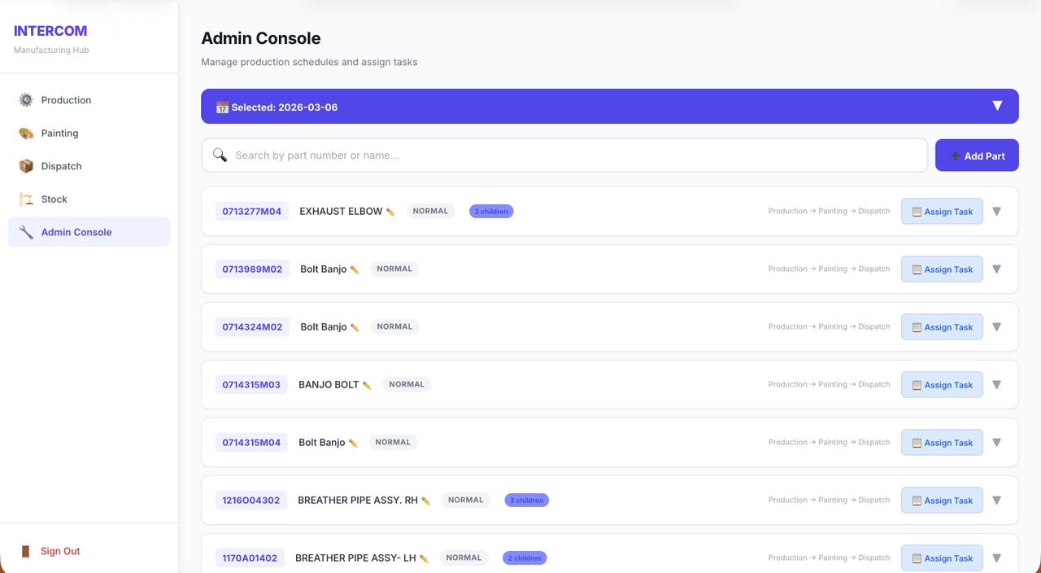The height and width of the screenshot is (573, 1041).
Task: Click 2 children badge on EXHAUST ELBOW
Action: pos(491,212)
